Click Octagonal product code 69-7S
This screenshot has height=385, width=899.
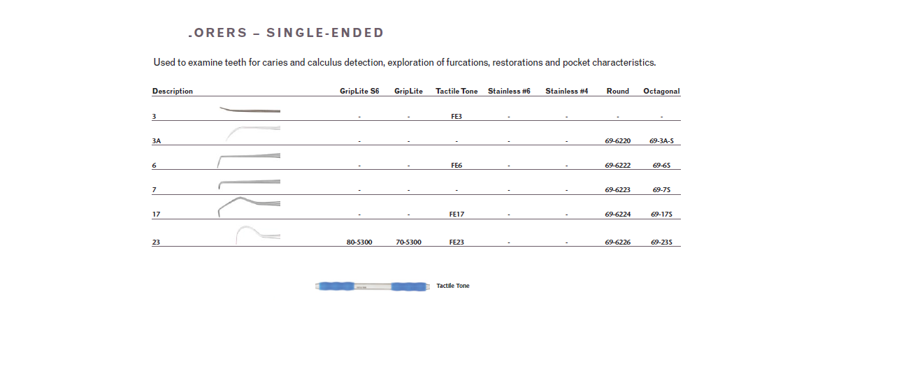(661, 190)
